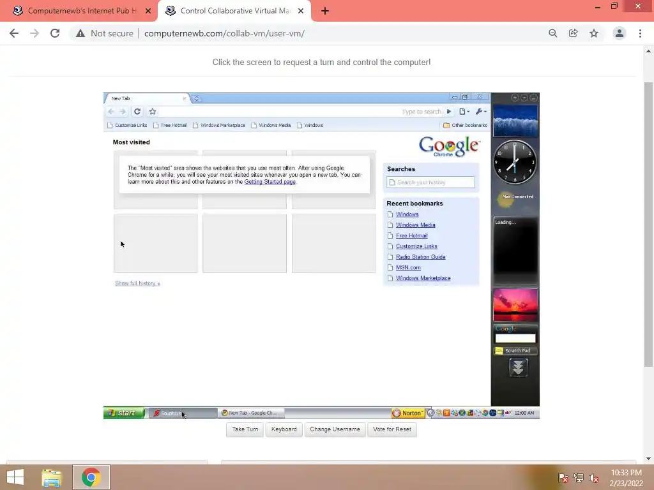Close the Computernewb's Internet Pub tab
654x490 pixels.
point(148,11)
